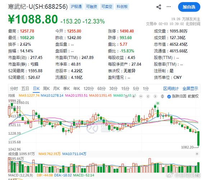Viewport: 203px width, 180px height.
Task: Toggle the 涨跌归因 checkbox
Action: coord(169,96)
